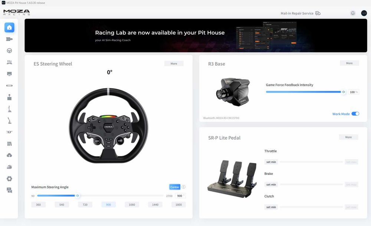Click the info icon beside Center

pyautogui.click(x=184, y=187)
